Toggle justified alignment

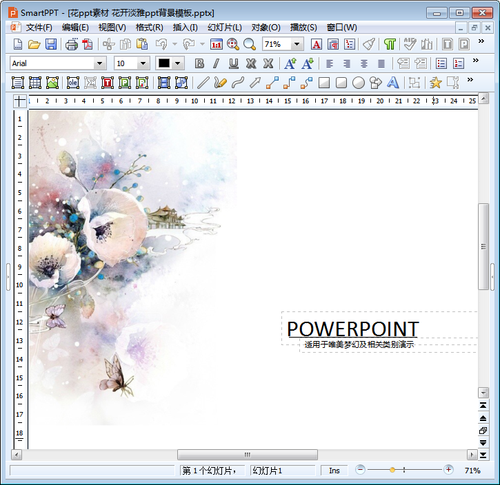pyautogui.click(x=381, y=63)
